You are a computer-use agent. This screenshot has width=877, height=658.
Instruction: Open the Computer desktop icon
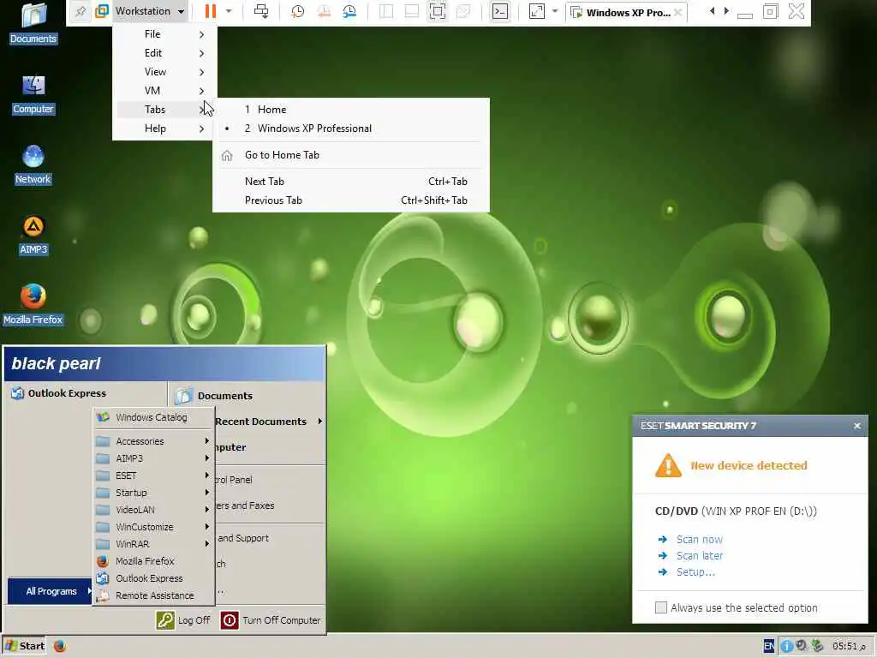[33, 94]
